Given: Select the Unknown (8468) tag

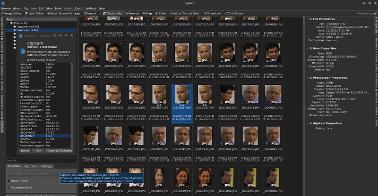Looking at the screenshot, I should [27, 30].
